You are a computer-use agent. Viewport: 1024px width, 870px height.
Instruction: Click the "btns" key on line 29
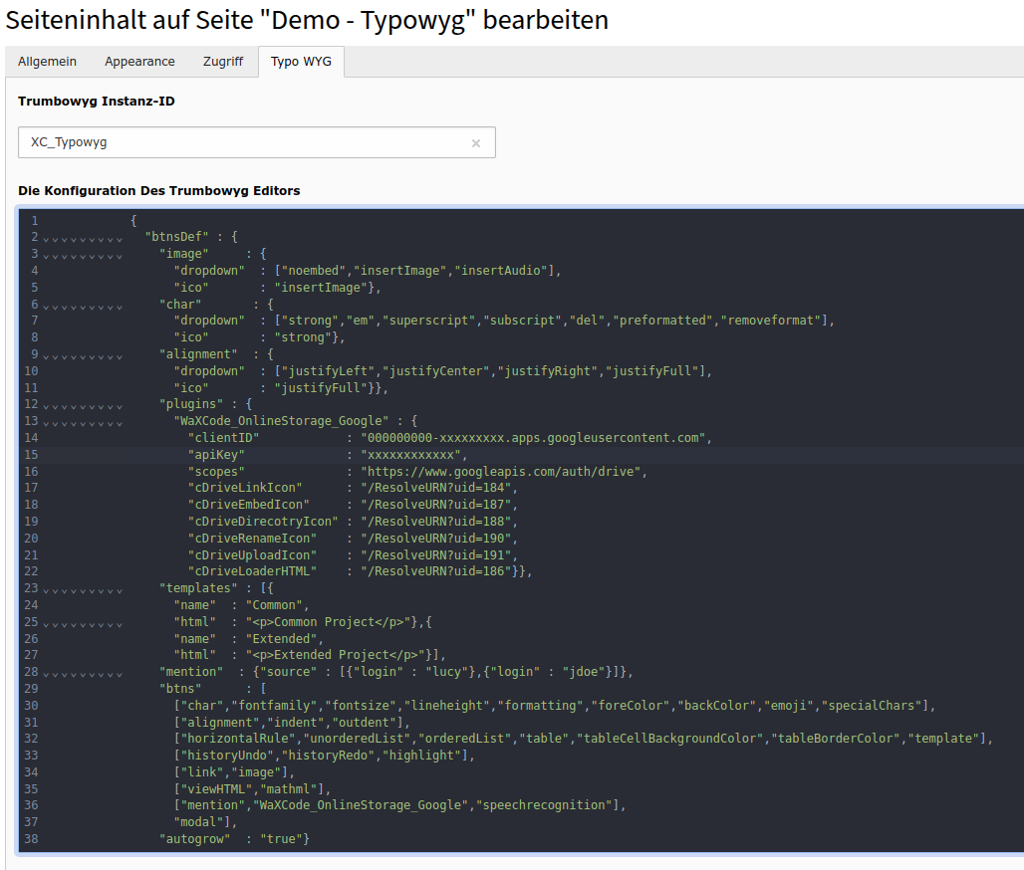[x=180, y=689]
